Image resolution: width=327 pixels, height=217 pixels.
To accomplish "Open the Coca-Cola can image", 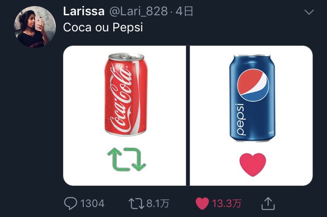I will click(126, 95).
